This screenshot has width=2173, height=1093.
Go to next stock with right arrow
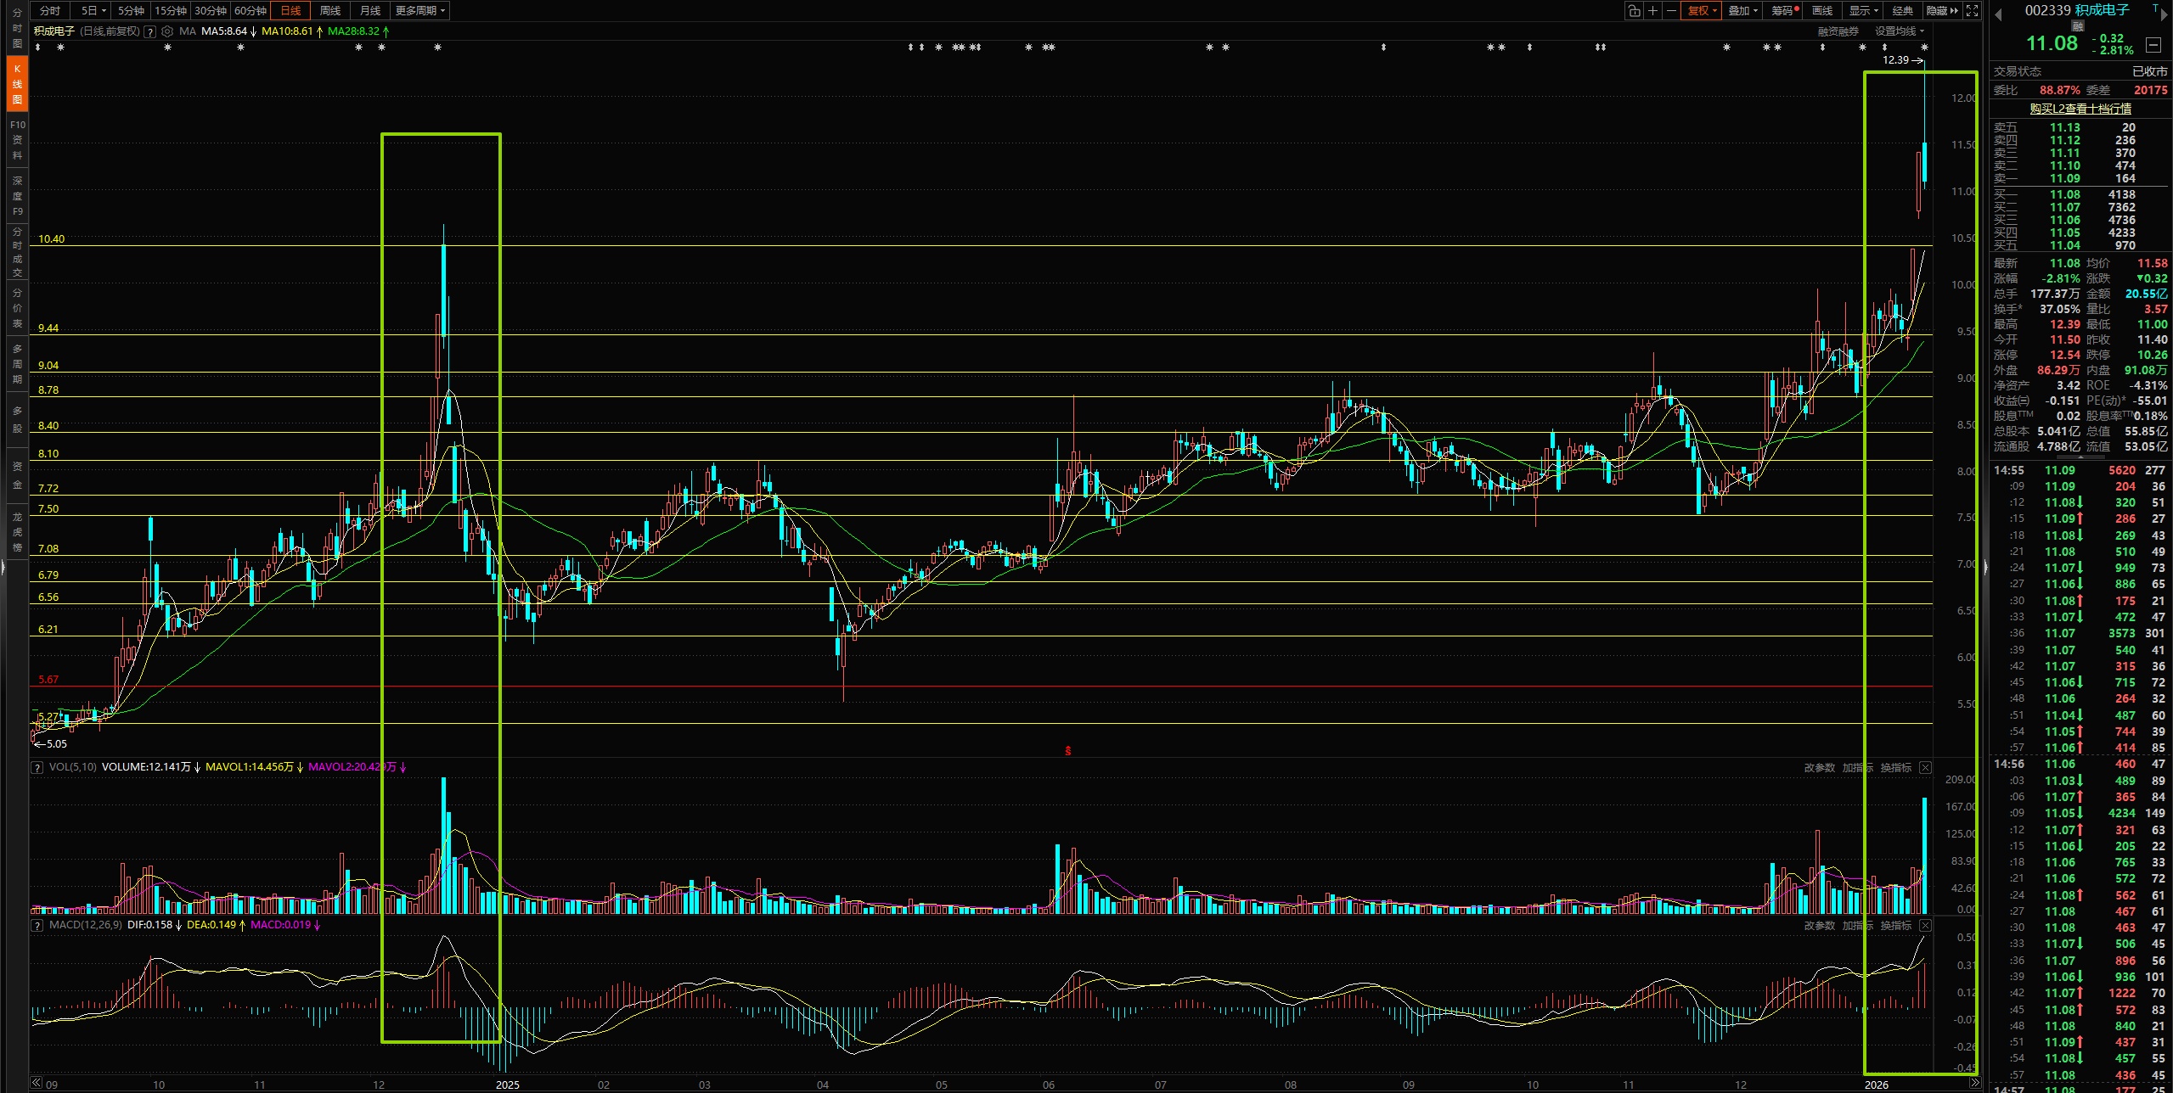tap(2165, 14)
